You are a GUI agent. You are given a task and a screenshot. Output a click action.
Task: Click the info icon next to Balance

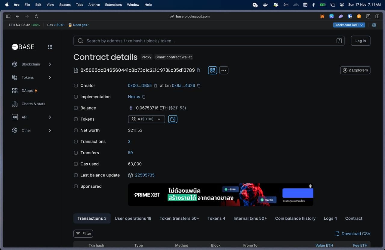click(76, 108)
